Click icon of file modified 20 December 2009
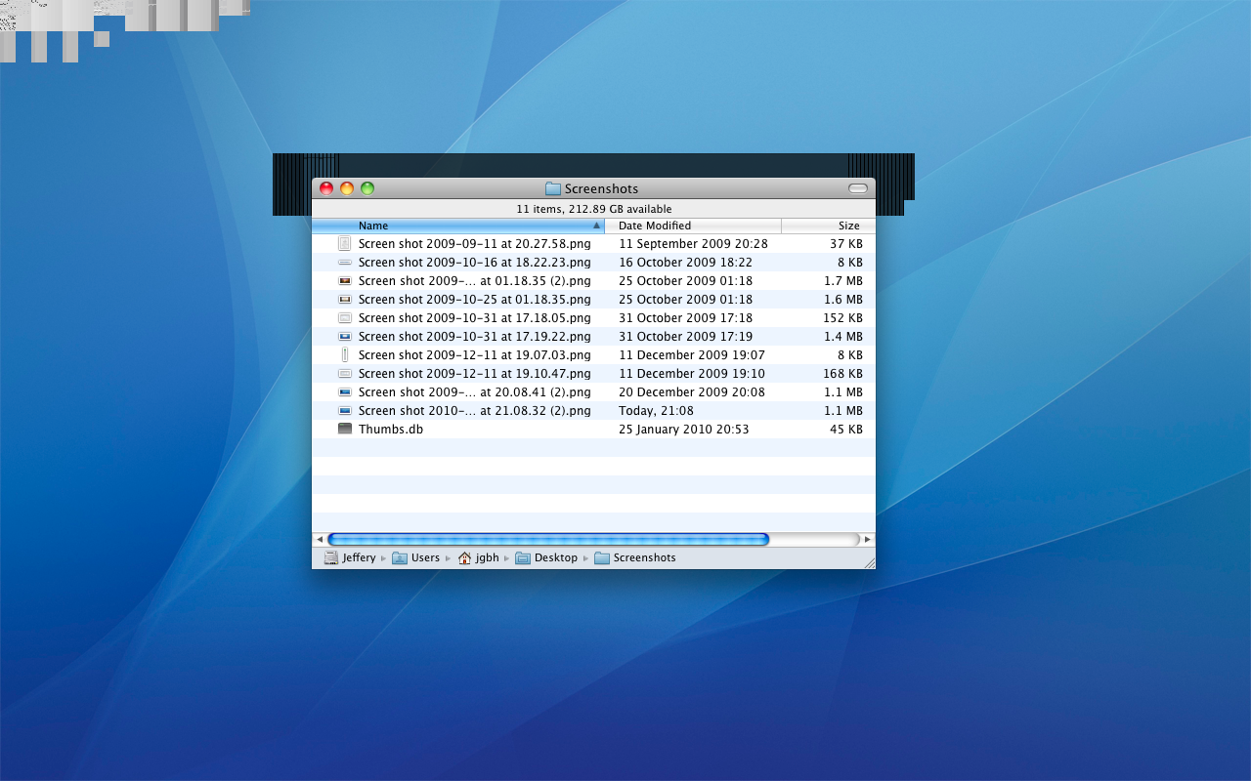Viewport: 1251px width, 781px height. point(344,392)
